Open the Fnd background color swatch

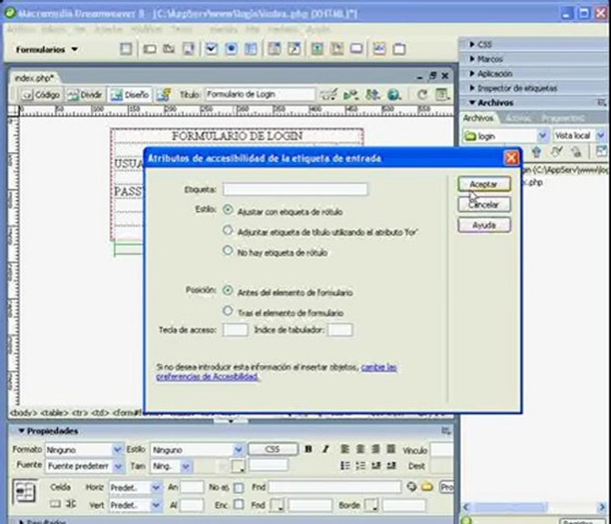(x=277, y=505)
